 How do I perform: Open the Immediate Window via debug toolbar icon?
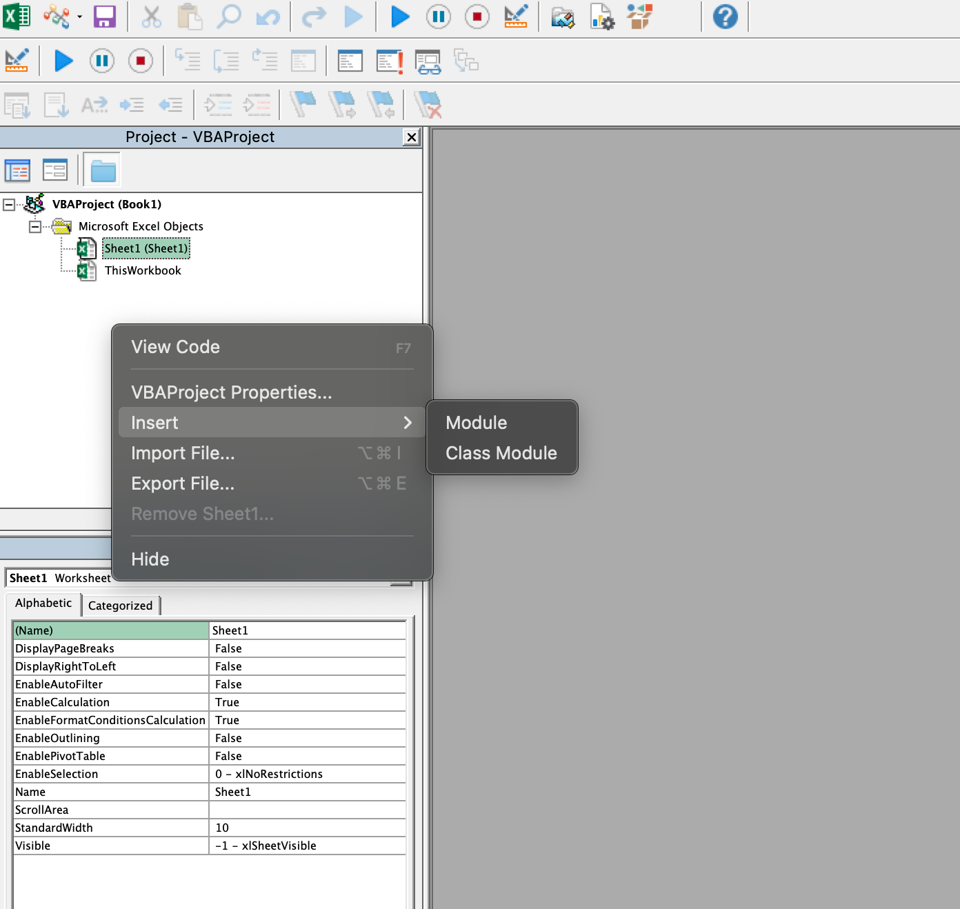(x=388, y=61)
